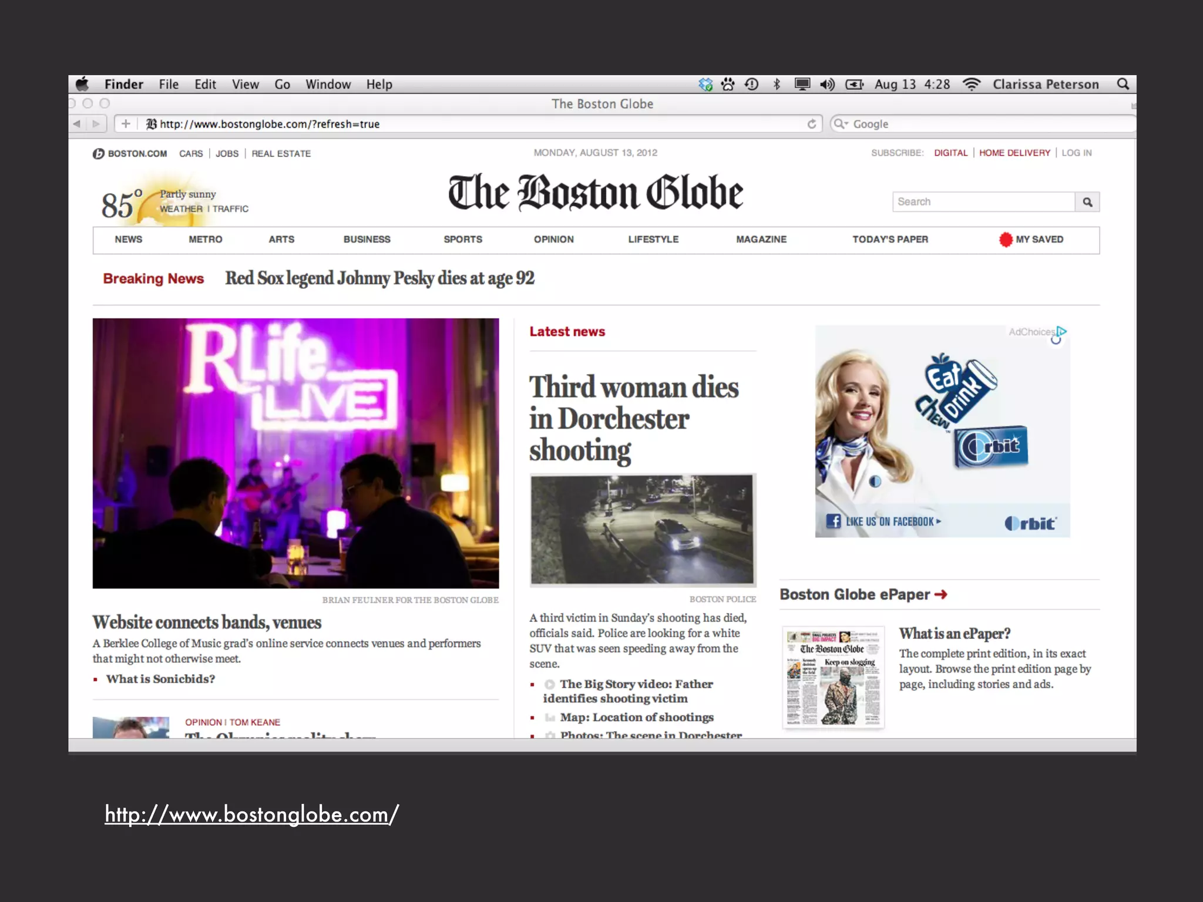Click Clarissa Peterson user name in menu bar
This screenshot has height=902, width=1203.
(x=1046, y=85)
